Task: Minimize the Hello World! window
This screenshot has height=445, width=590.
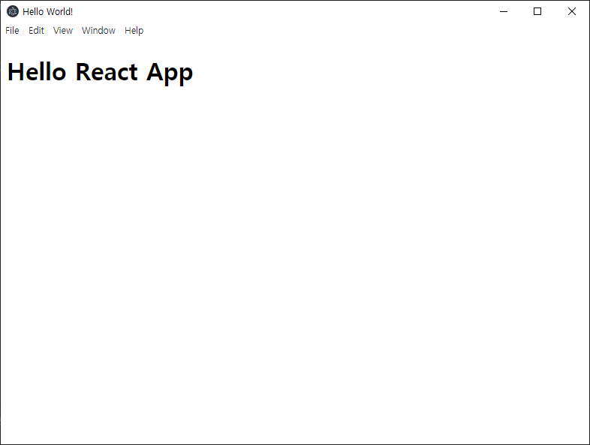Action: 504,12
